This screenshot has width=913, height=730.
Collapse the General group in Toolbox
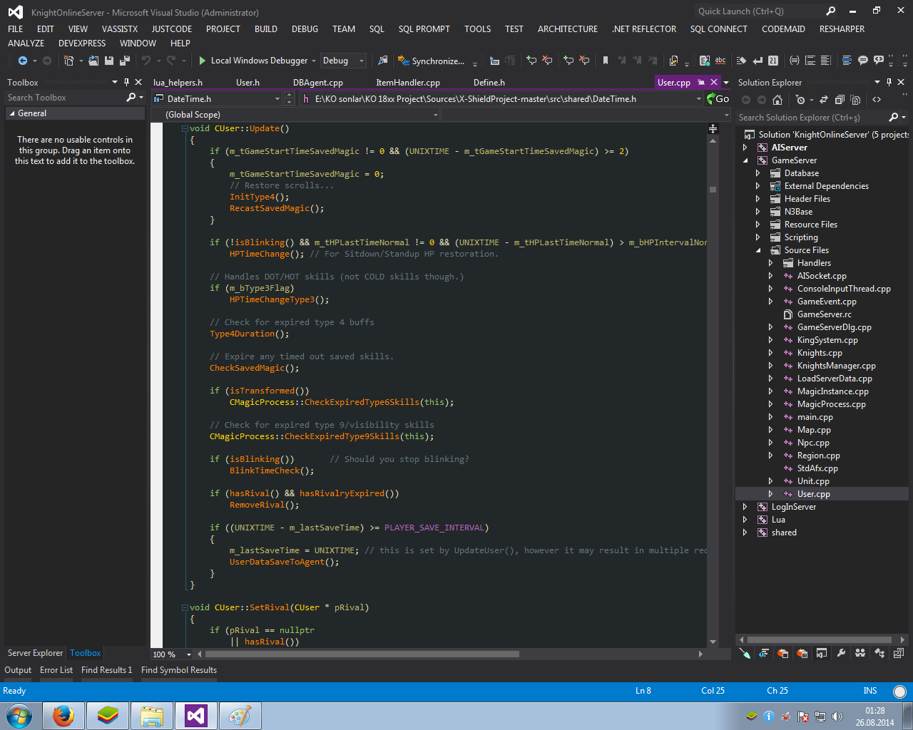click(x=12, y=113)
